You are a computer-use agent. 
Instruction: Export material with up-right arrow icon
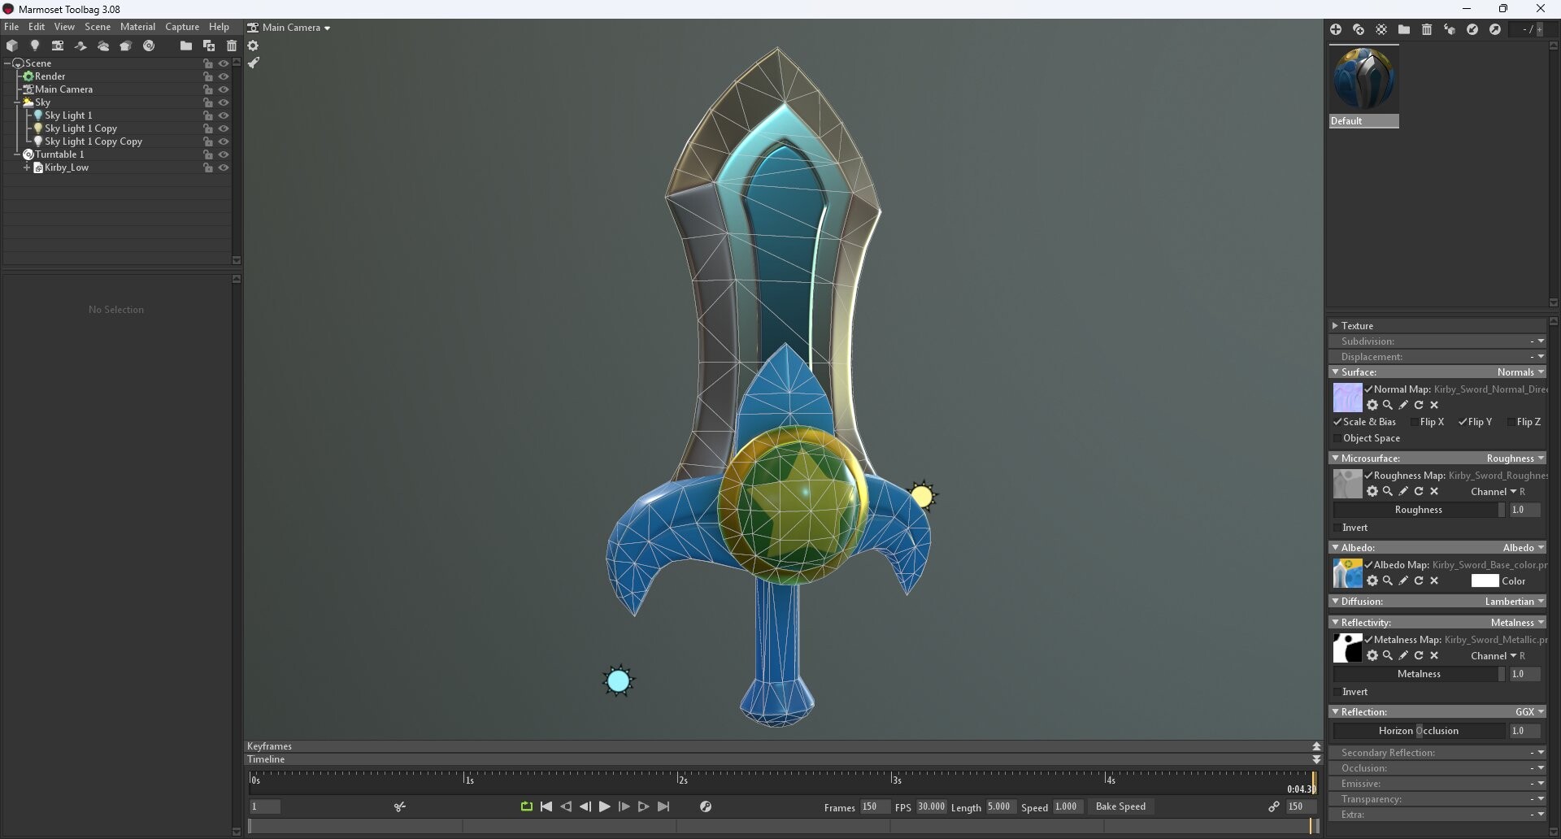1495,29
